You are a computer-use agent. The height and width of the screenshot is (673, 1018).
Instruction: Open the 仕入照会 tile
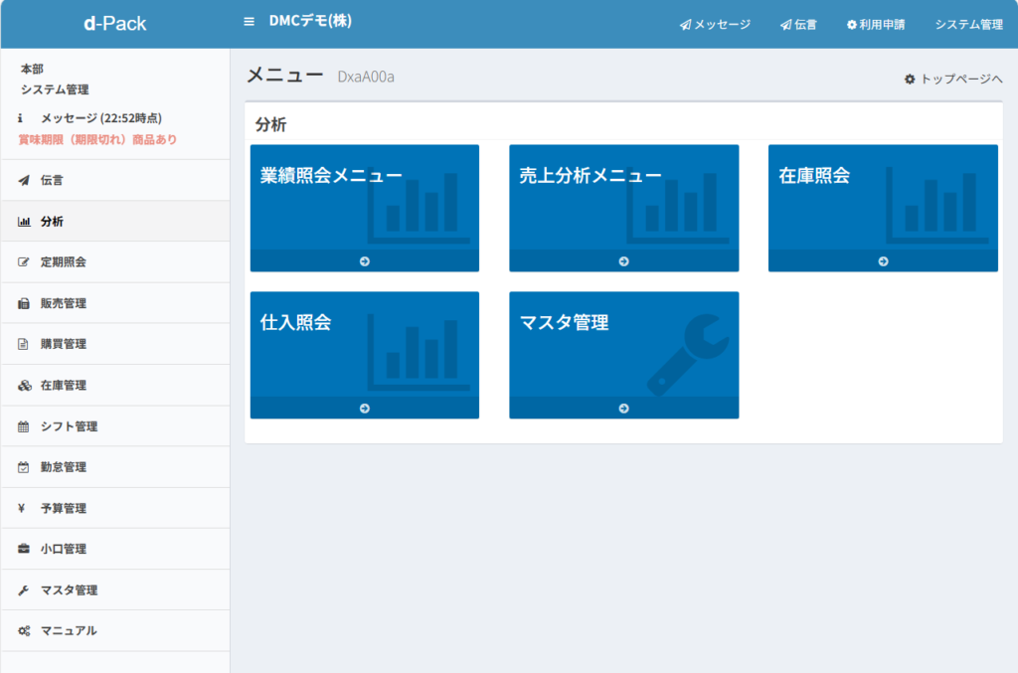click(x=364, y=346)
